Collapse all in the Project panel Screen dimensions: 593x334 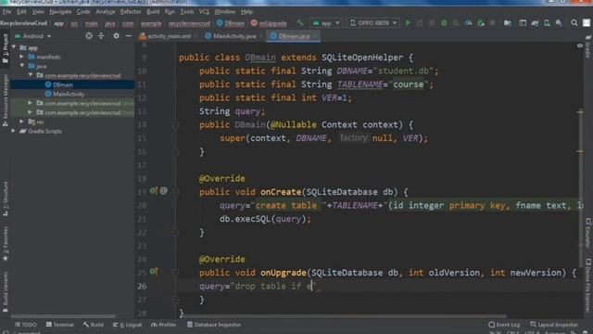coord(101,36)
